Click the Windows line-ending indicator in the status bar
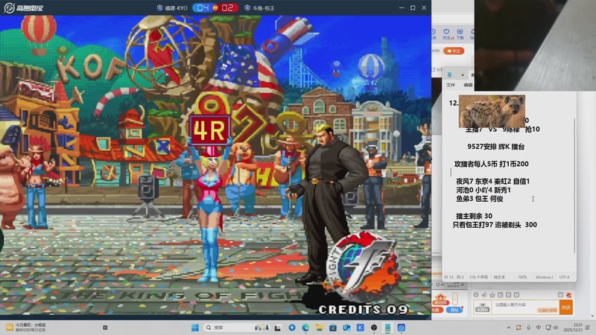The image size is (596, 335). pos(545,277)
